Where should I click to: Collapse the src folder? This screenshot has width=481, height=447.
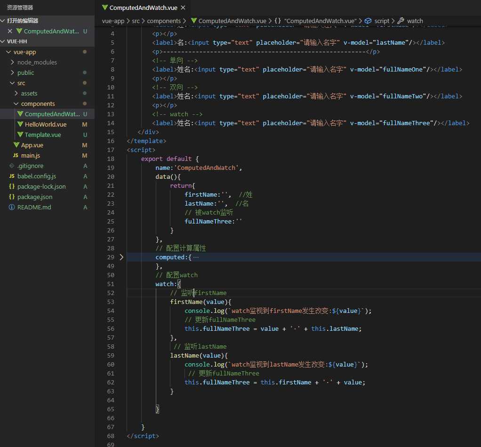[12, 83]
